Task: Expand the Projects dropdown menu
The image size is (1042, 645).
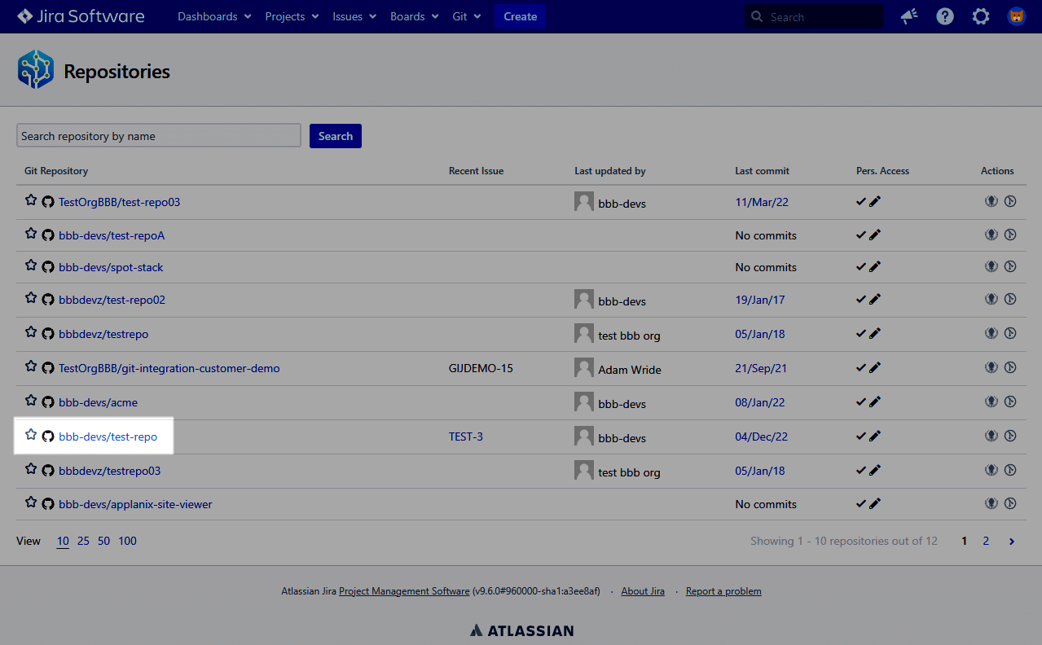Action: 292,16
